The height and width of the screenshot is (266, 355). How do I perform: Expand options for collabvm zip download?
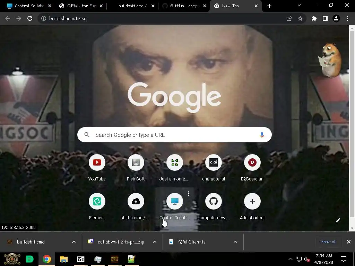(155, 242)
